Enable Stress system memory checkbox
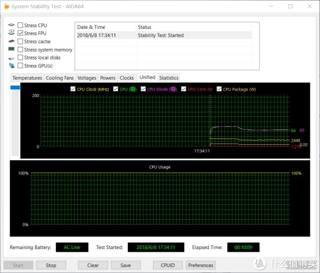 click(20, 49)
